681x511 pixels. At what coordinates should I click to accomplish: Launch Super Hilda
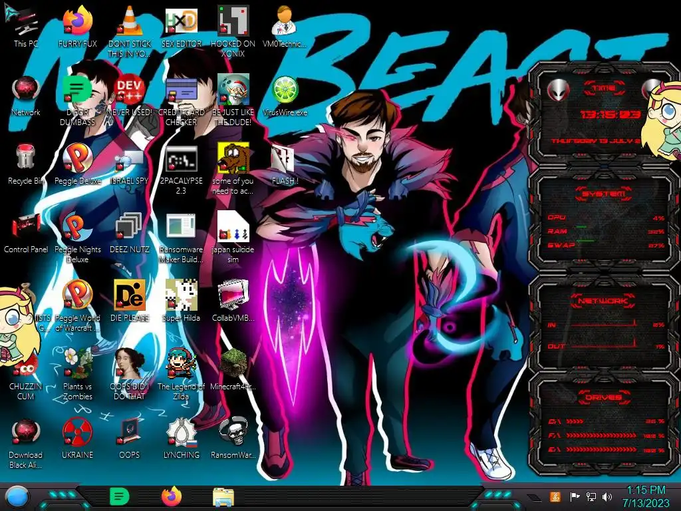[181, 301]
